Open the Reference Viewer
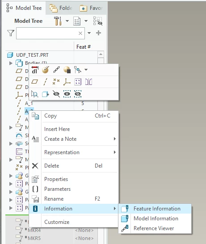The width and height of the screenshot is (206, 244). coord(155,228)
